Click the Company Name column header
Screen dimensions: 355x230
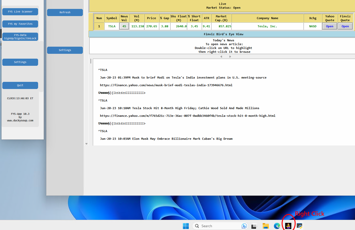tap(267, 18)
